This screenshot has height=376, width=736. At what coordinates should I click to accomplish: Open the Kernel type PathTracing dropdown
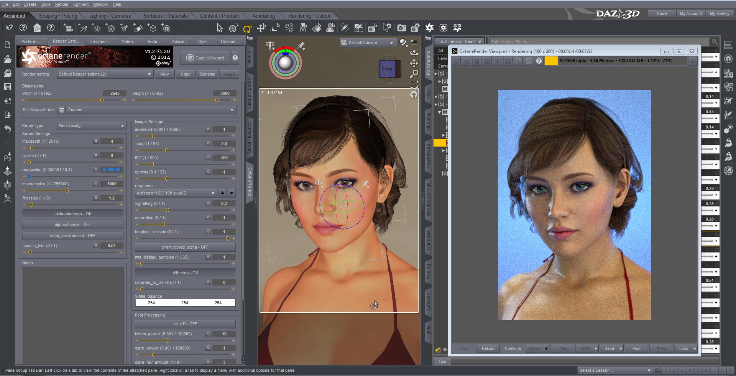91,125
